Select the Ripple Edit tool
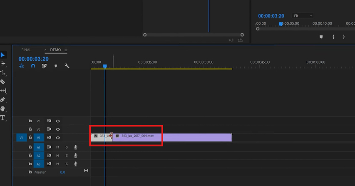 (x=3, y=73)
